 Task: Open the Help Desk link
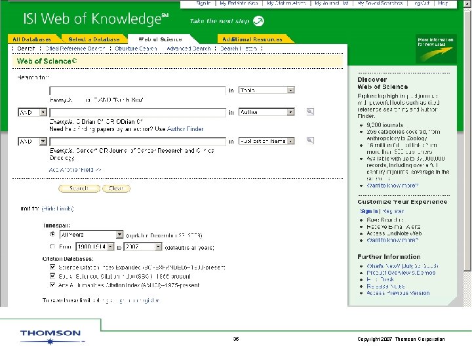tap(380, 279)
